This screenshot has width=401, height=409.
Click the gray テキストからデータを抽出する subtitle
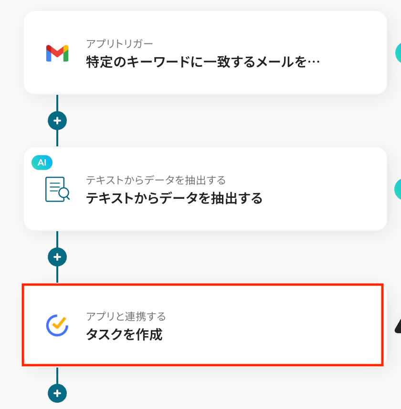click(x=156, y=180)
